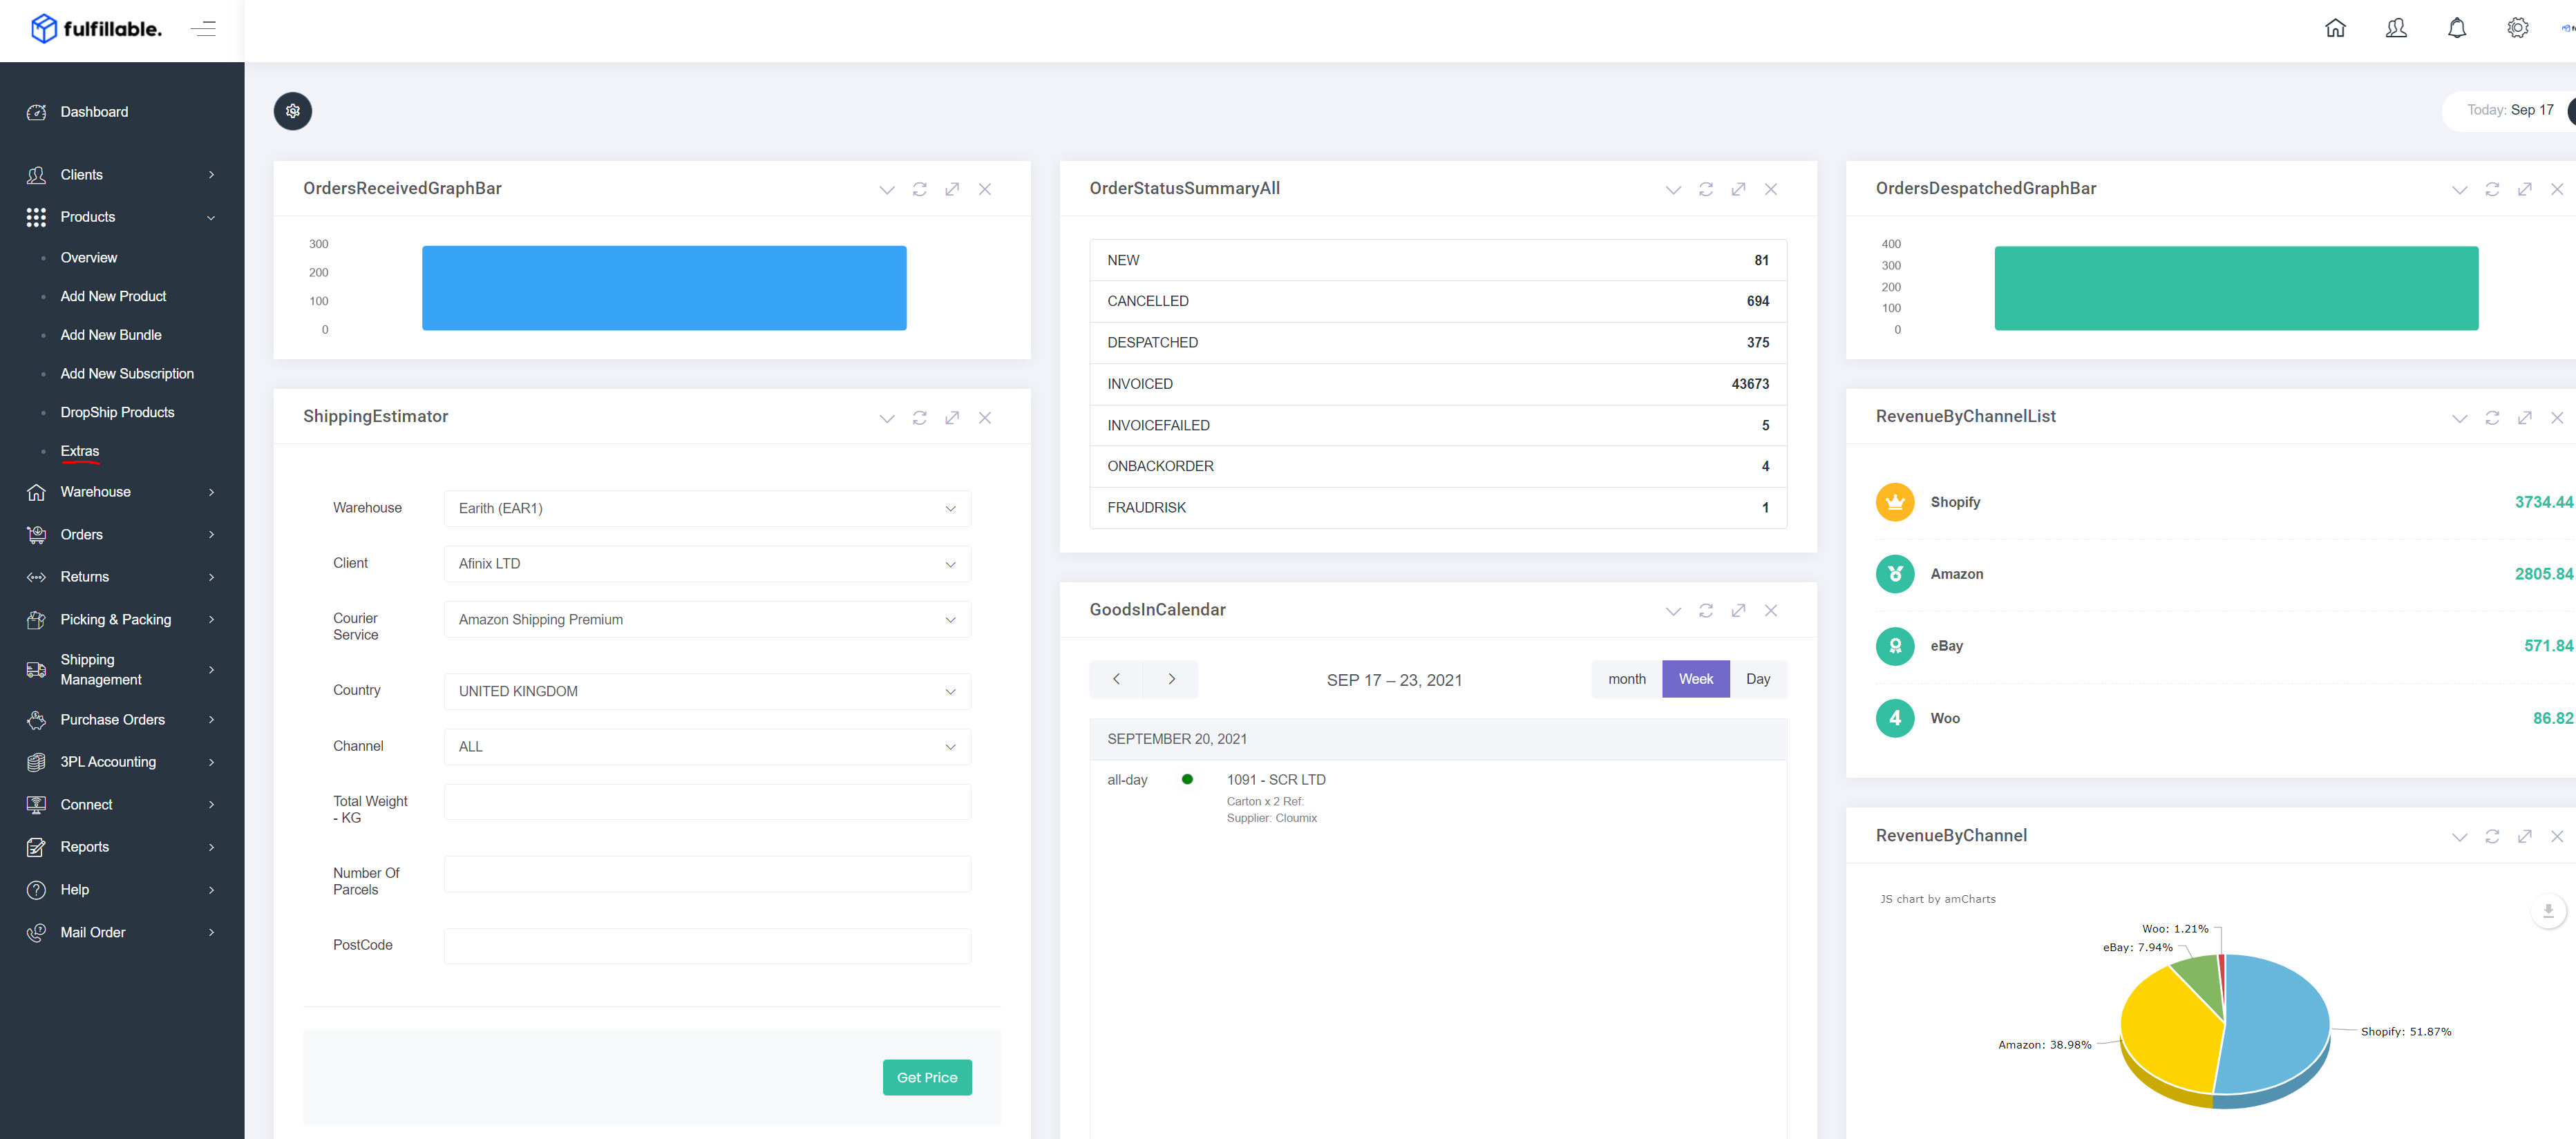Expand the ShippingEstimator widget to fullscreen
The width and height of the screenshot is (2576, 1139).
(x=952, y=418)
